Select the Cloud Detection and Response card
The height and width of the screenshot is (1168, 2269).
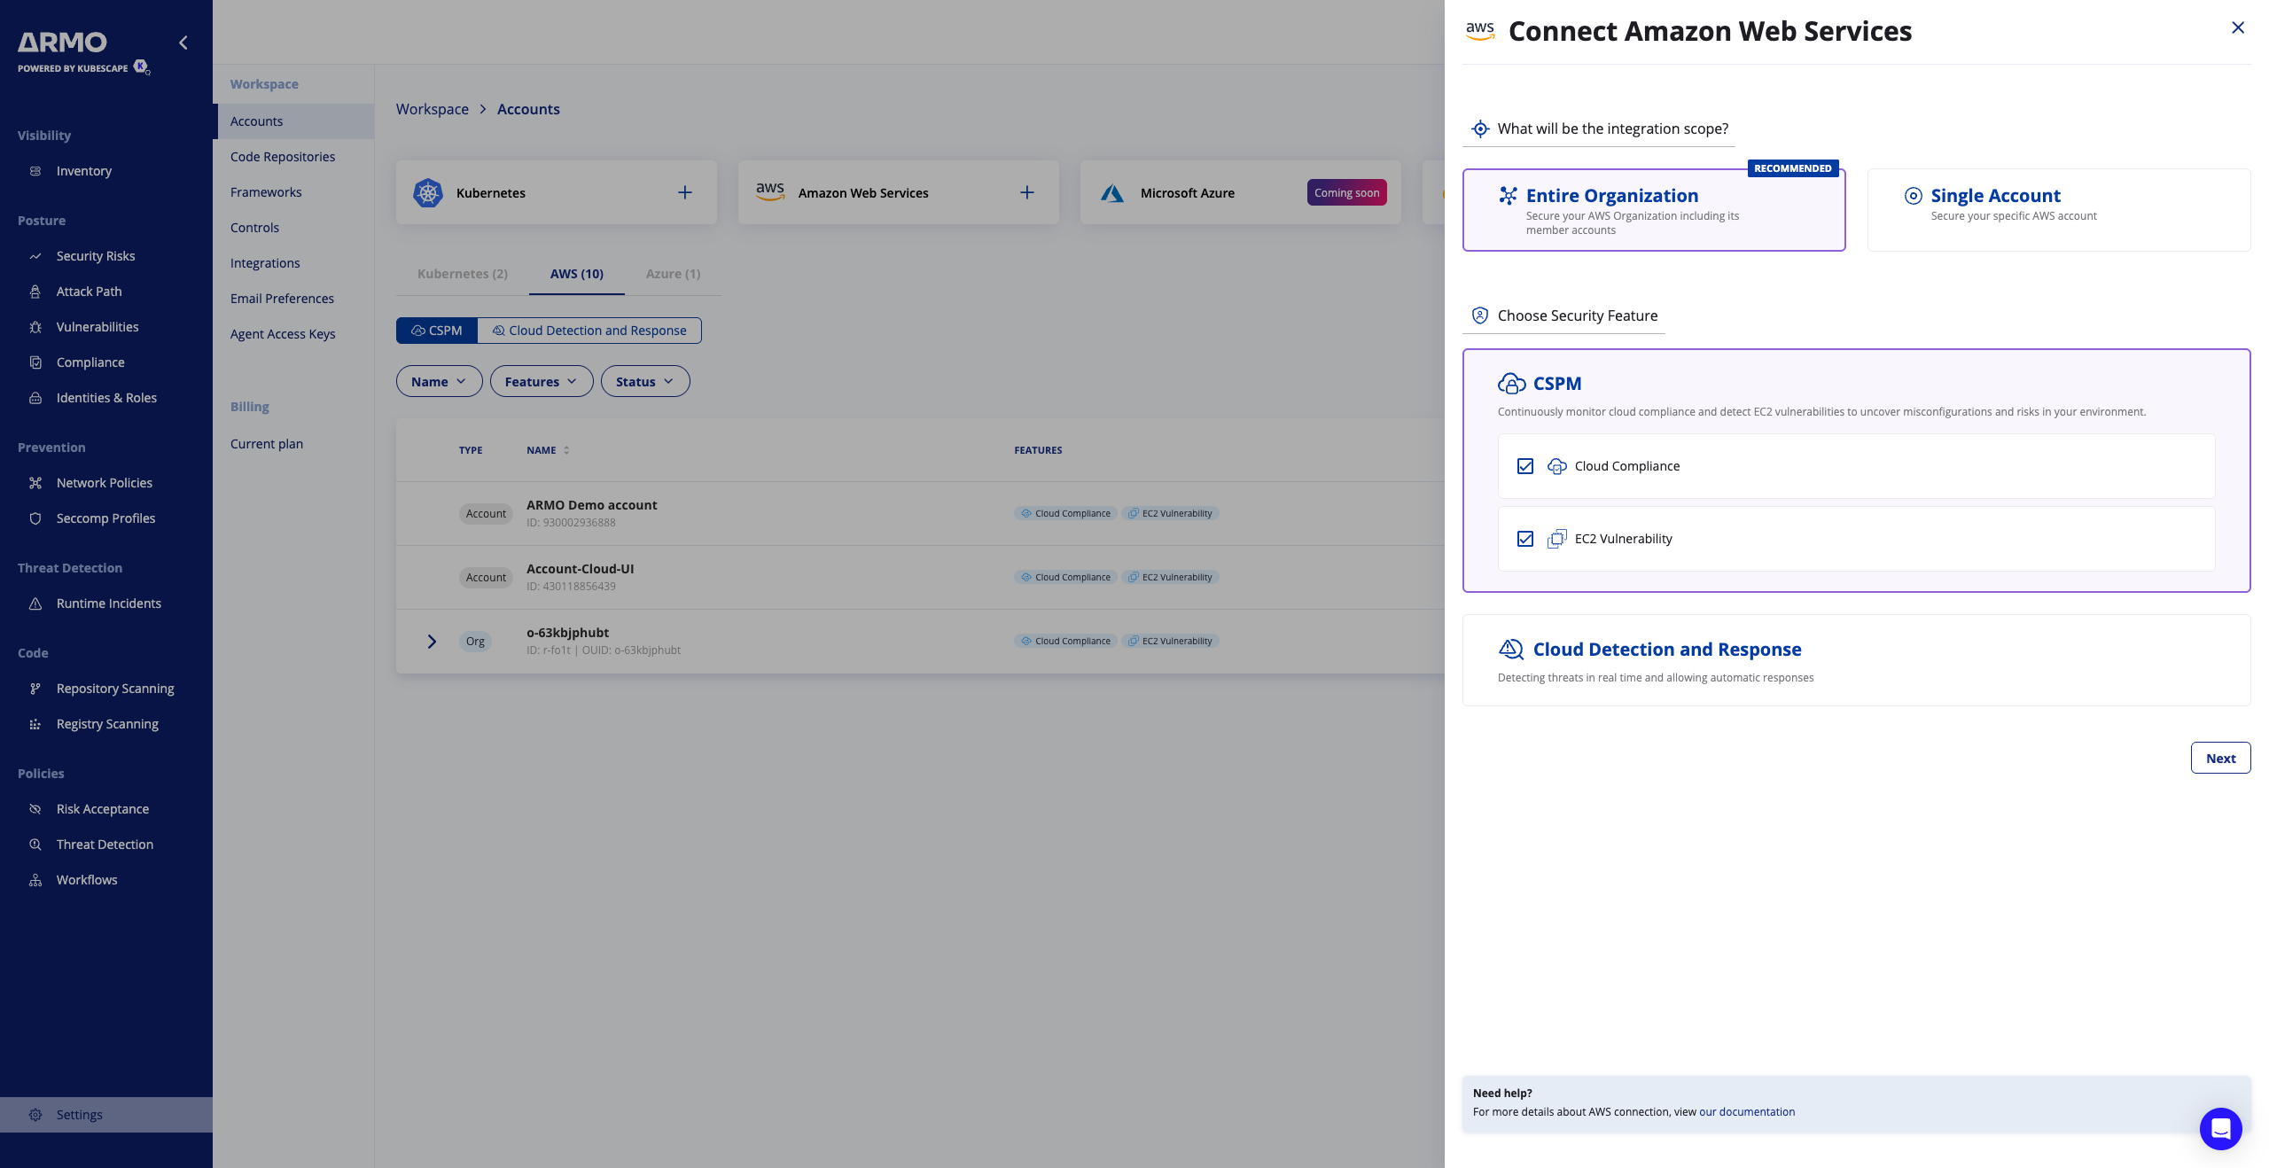pos(1855,660)
